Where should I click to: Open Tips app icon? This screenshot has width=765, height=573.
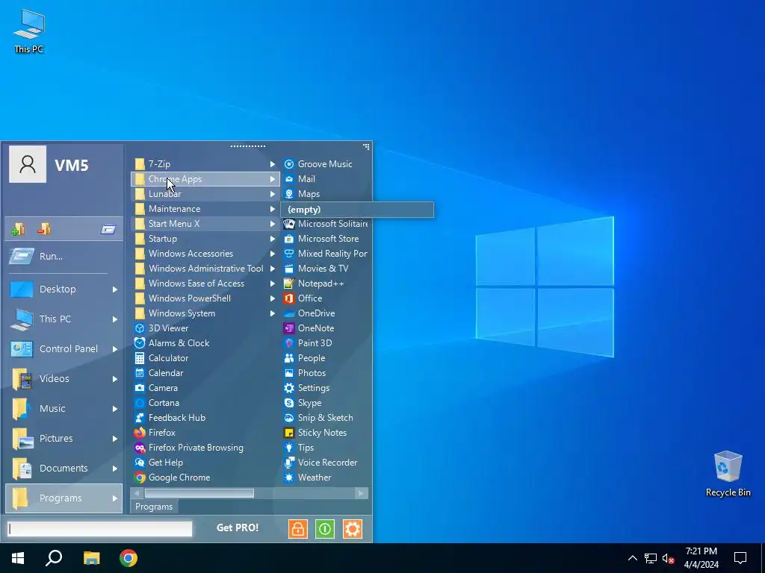(x=289, y=448)
